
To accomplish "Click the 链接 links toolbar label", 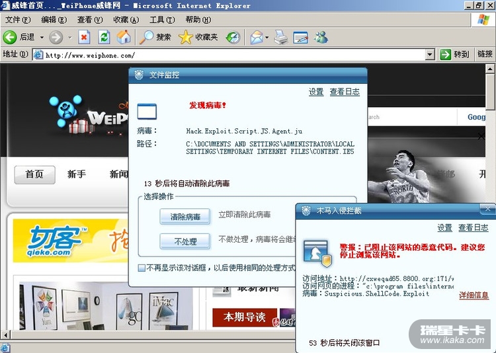I will click(x=485, y=54).
